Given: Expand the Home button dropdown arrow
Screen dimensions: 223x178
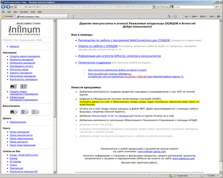Looking at the screenshot, I should pos(173,16).
